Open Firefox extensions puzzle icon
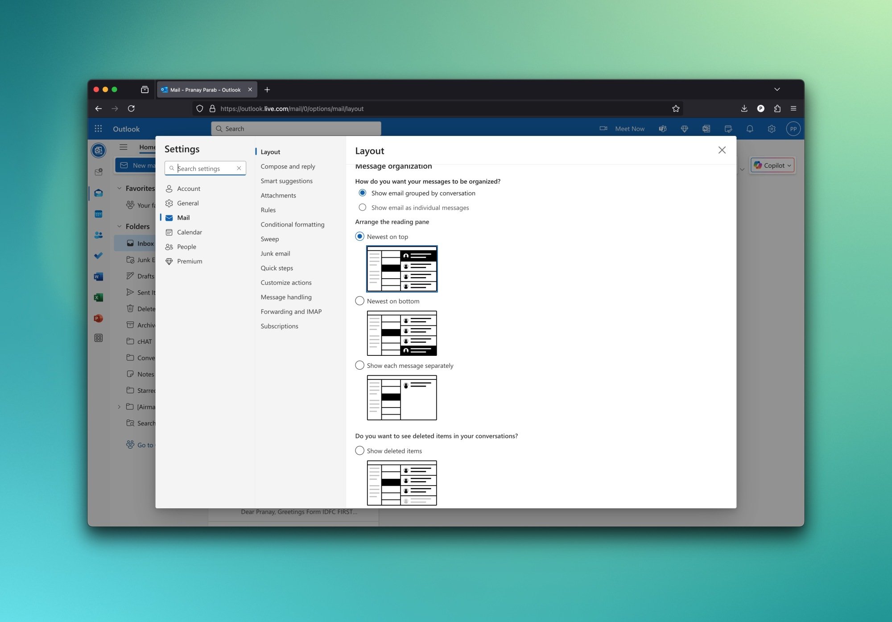892x622 pixels. (x=777, y=108)
